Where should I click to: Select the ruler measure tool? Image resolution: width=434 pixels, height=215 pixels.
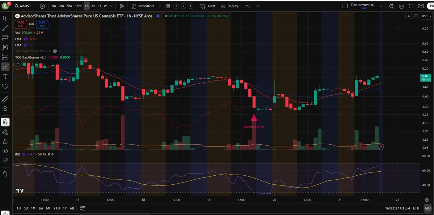(5, 99)
